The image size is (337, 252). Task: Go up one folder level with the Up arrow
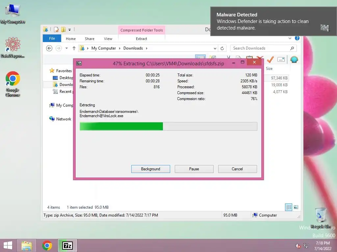click(x=74, y=48)
